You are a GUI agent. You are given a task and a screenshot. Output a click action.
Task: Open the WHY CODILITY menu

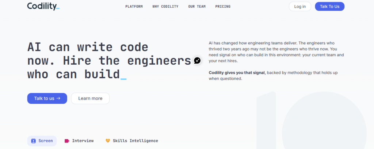pos(165,7)
